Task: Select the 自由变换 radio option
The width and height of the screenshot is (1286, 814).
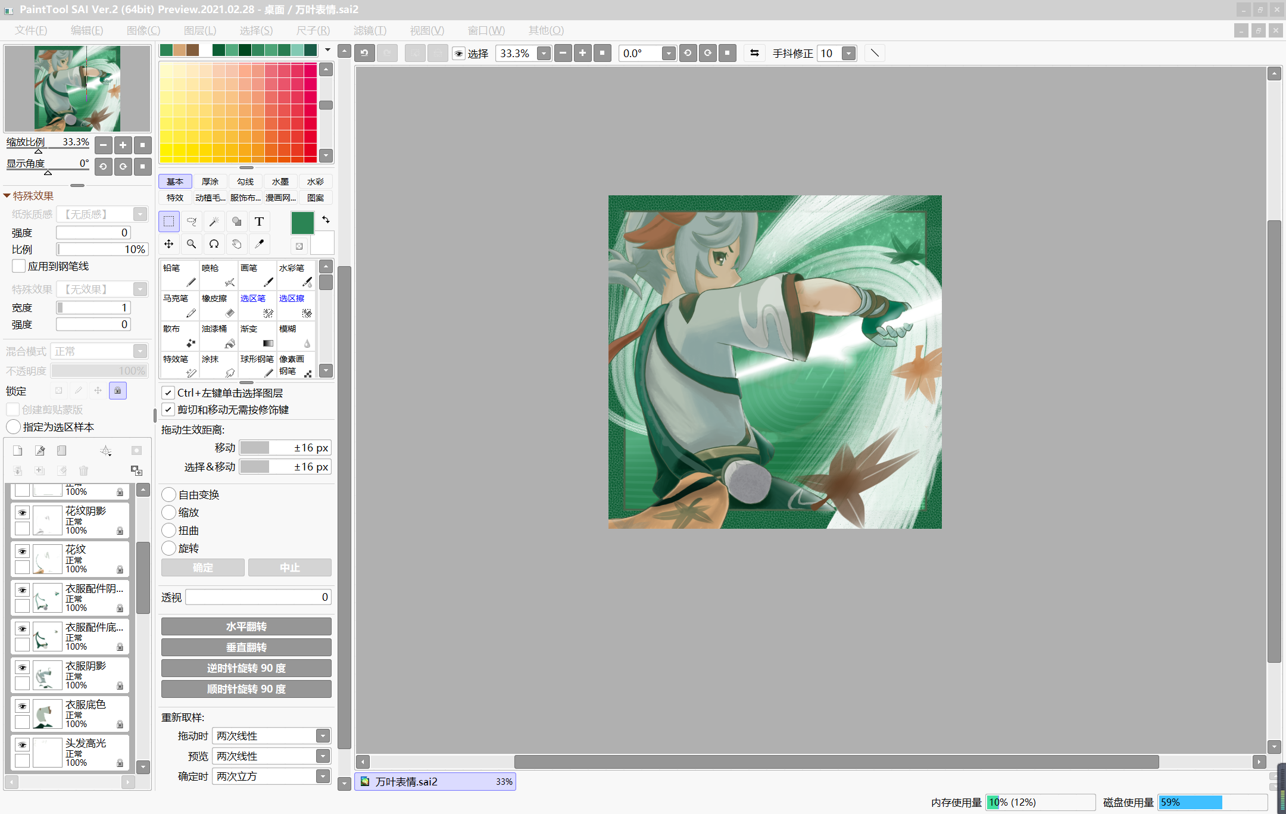Action: point(169,495)
